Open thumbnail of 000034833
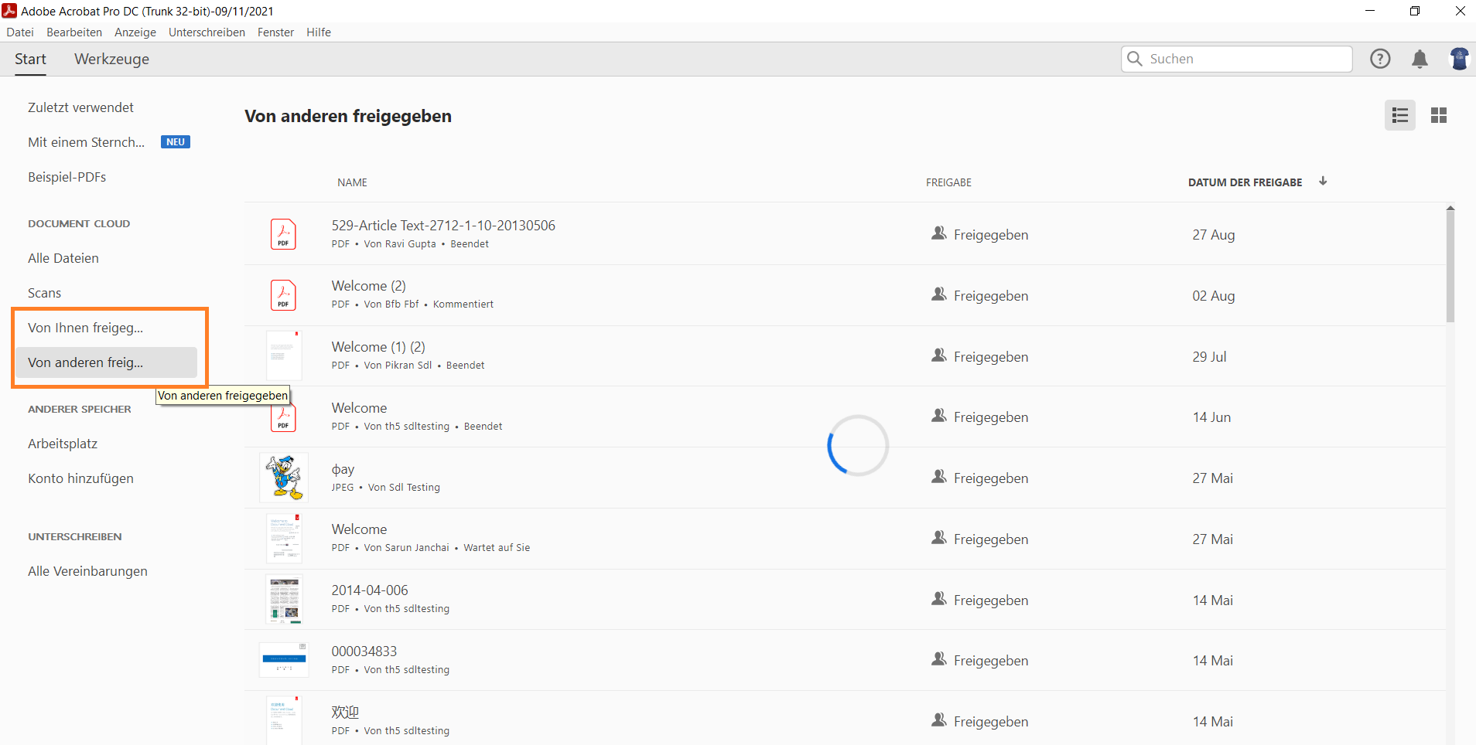 coord(283,660)
